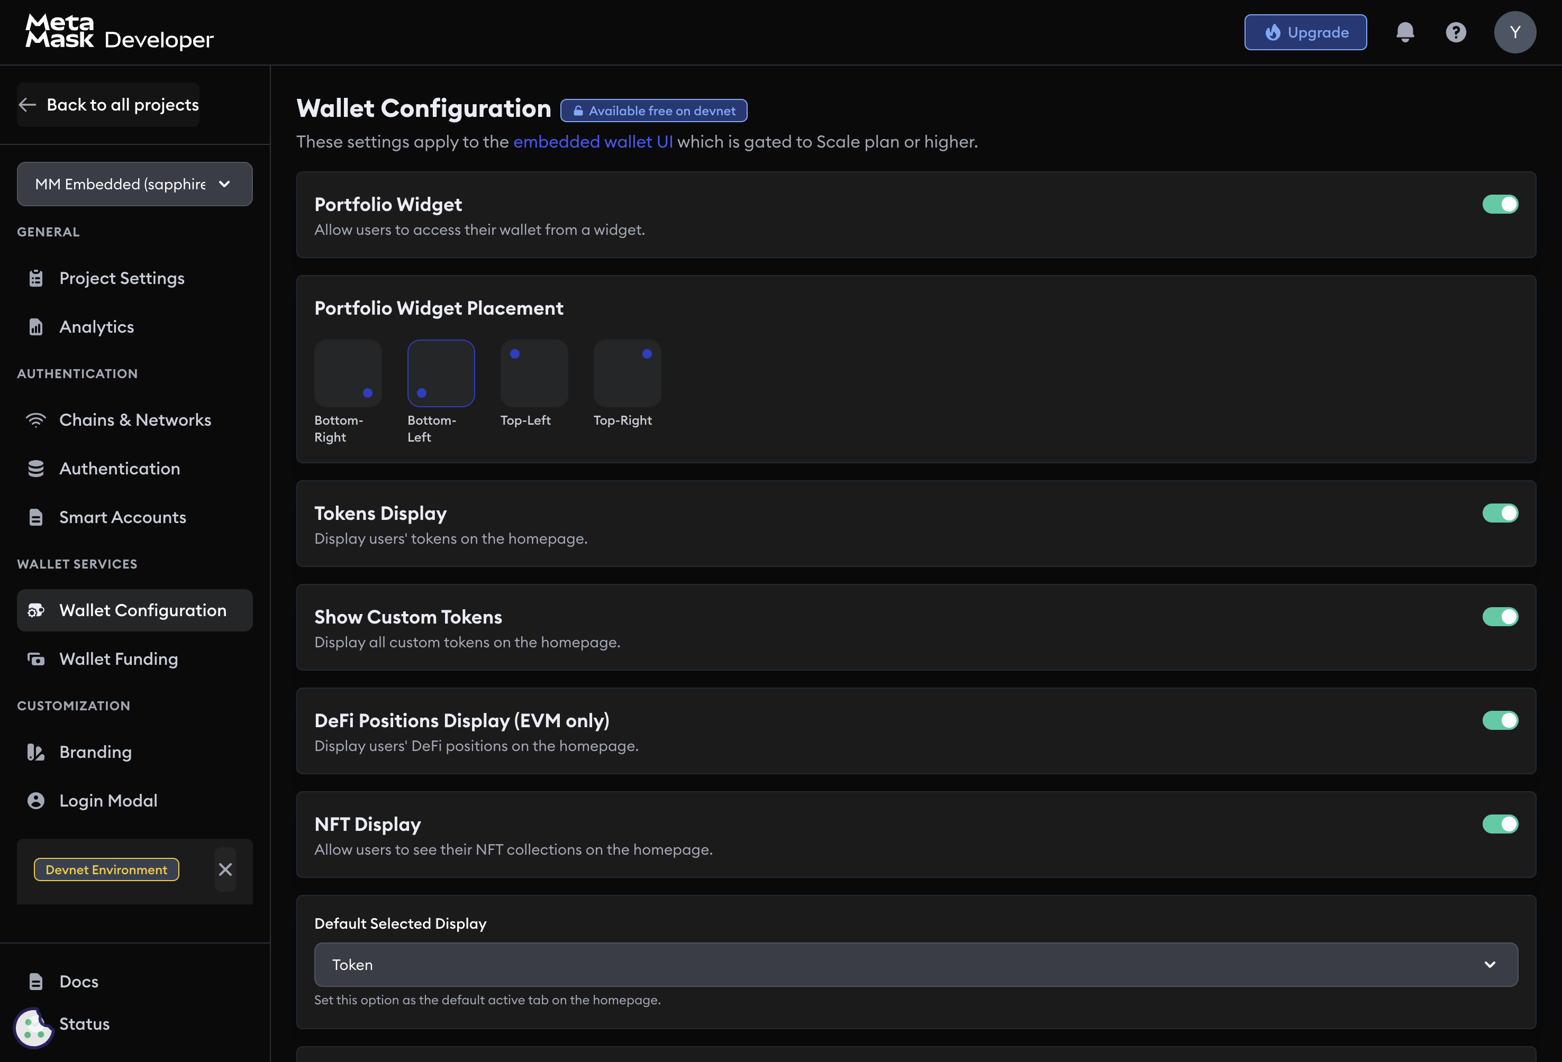This screenshot has width=1562, height=1062.
Task: Open the help question mark icon
Action: coord(1456,32)
